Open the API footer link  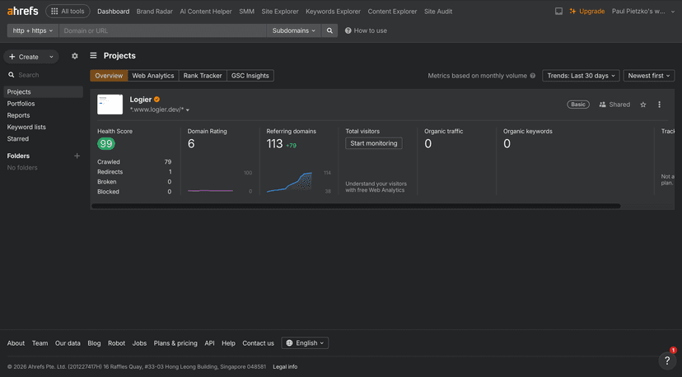[x=209, y=343]
